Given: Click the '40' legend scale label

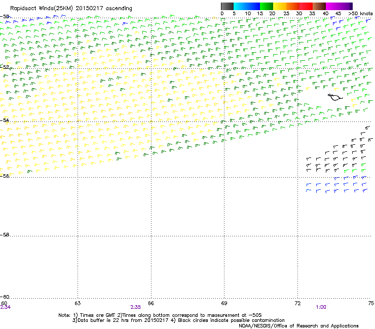Looking at the screenshot, I should point(325,14).
